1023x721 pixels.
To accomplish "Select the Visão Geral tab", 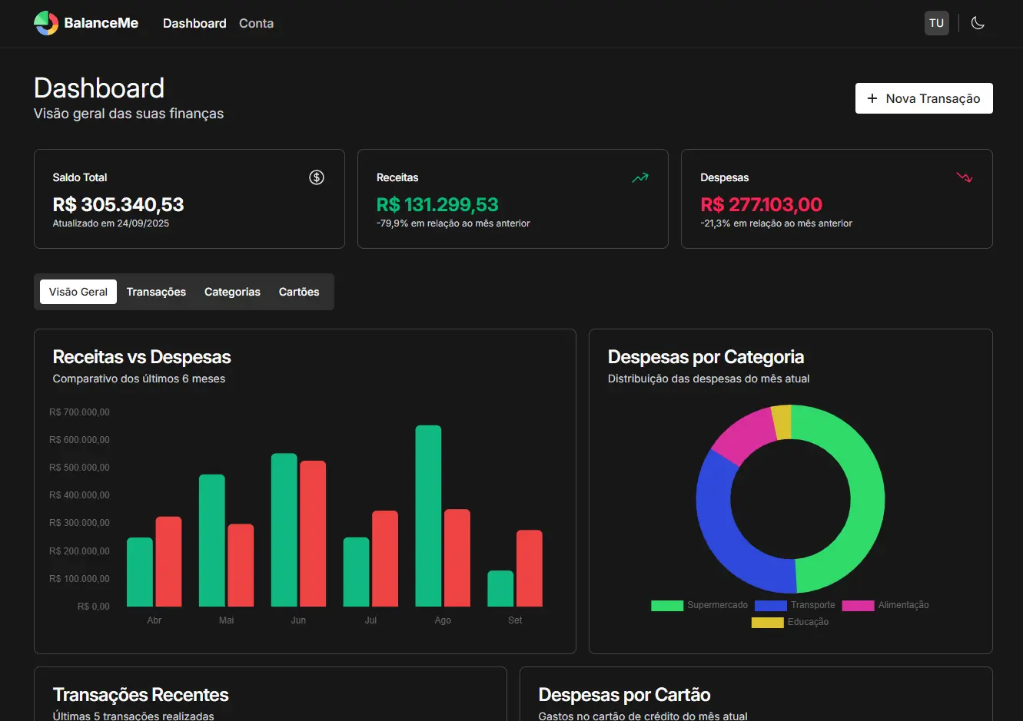I will point(78,292).
